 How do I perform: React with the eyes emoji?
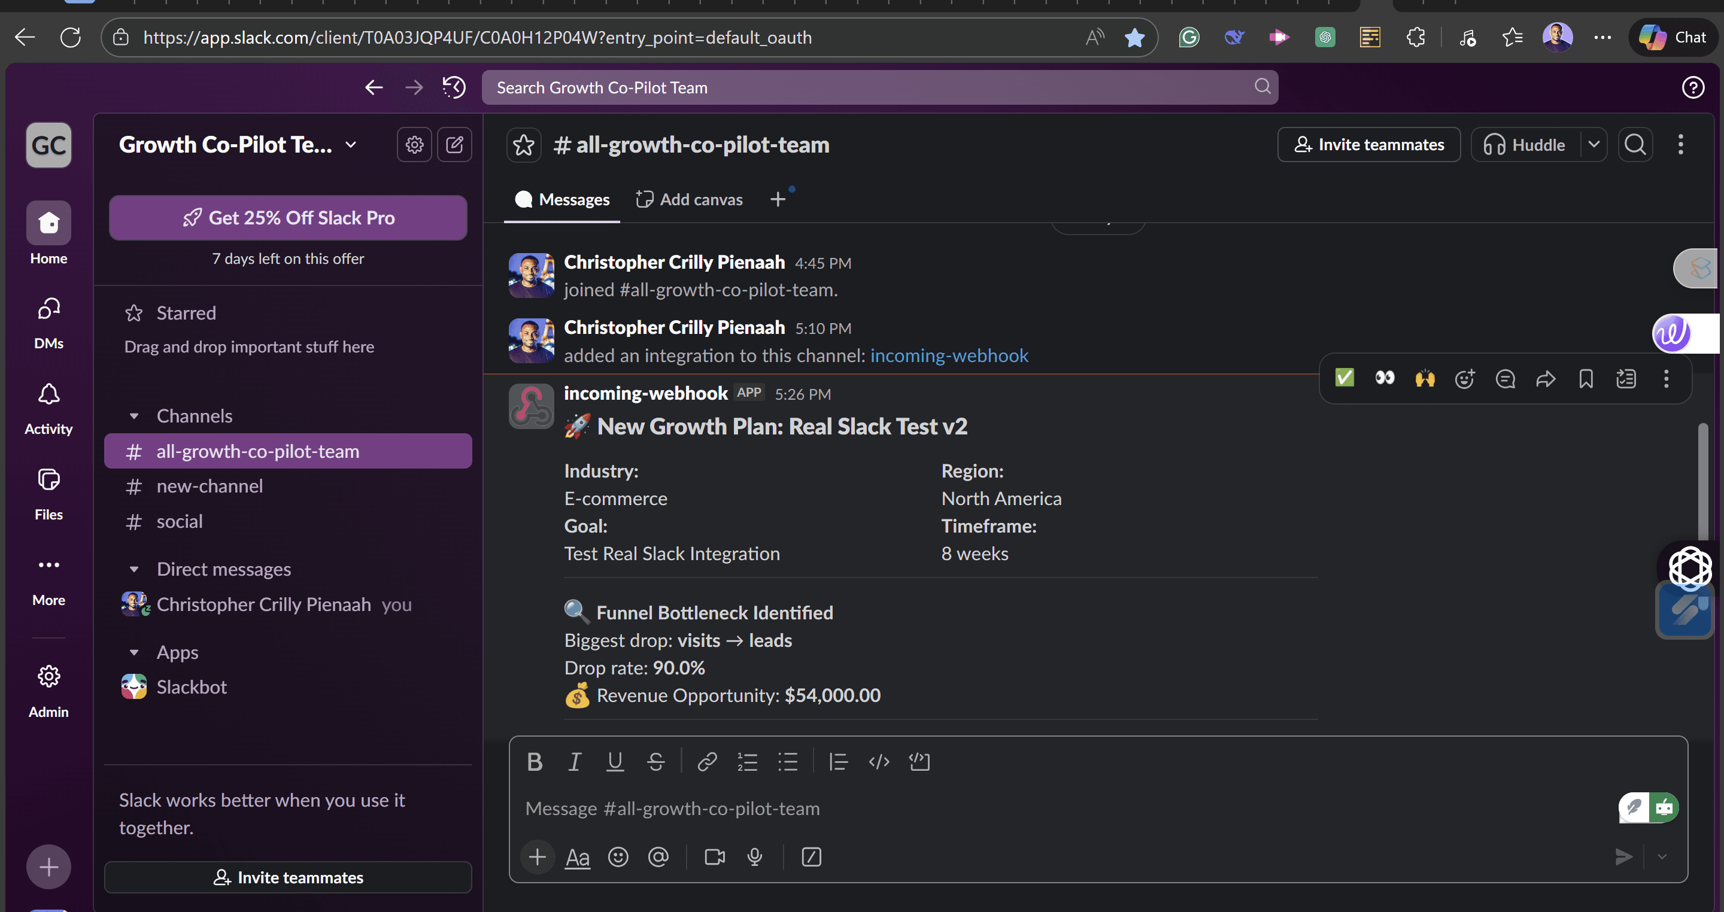(1385, 378)
